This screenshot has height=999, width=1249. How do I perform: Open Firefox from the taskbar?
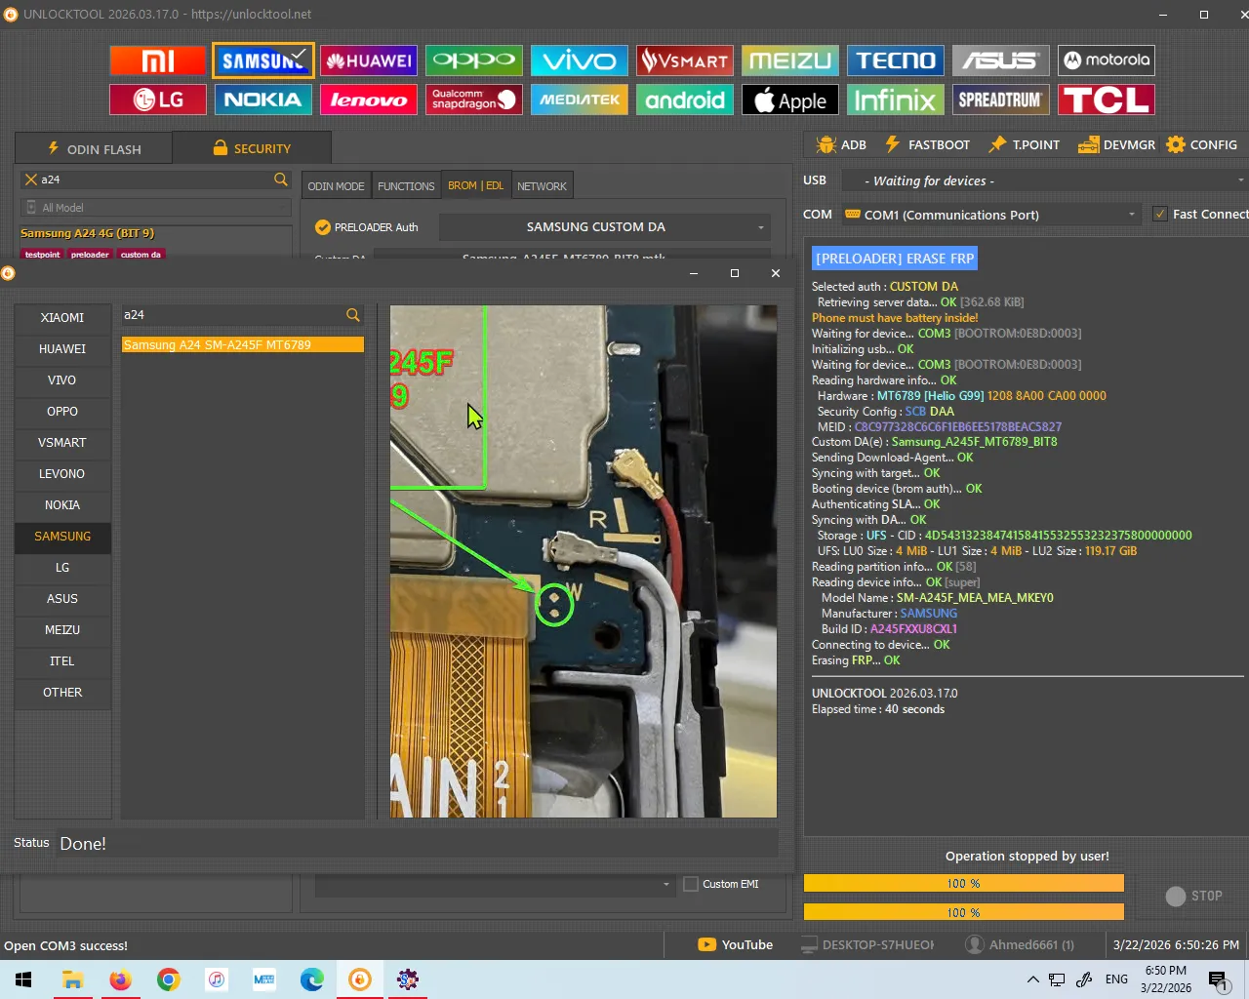pyautogui.click(x=121, y=979)
